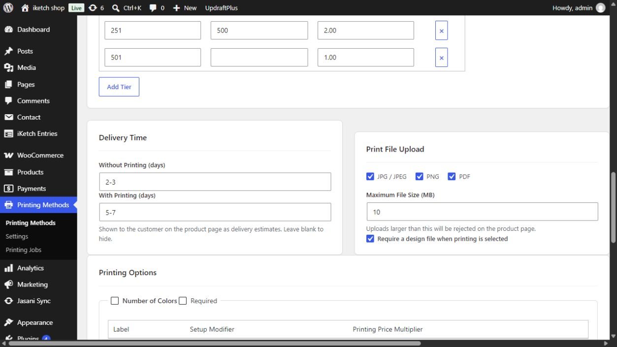Click the Posts pin icon

(x=8, y=51)
